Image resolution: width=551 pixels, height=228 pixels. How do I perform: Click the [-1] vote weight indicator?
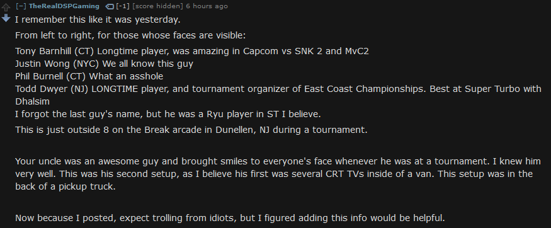click(123, 6)
